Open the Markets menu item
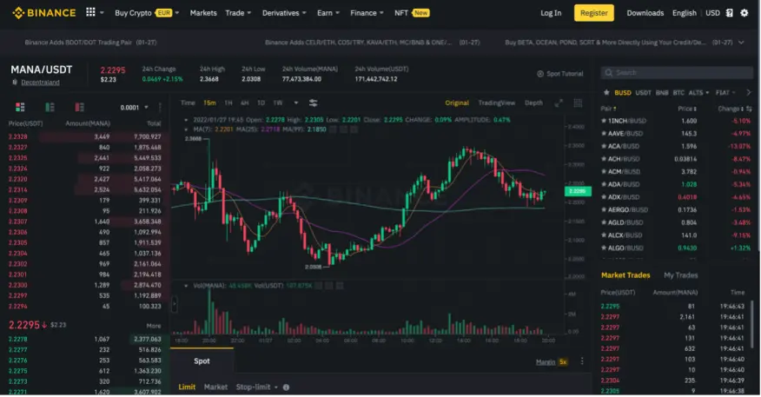Viewport: 761px width, 397px height. (203, 13)
